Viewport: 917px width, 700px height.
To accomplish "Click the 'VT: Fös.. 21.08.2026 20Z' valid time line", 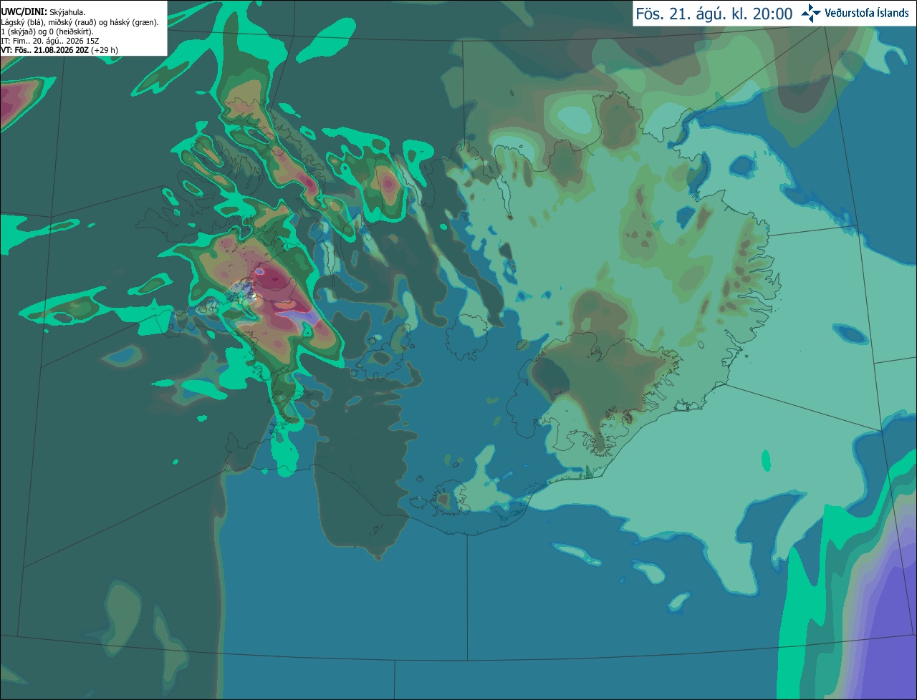I will coord(44,49).
